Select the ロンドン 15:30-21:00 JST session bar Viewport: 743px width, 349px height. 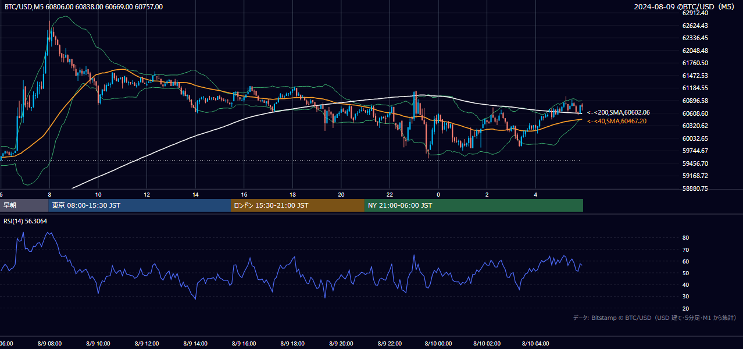pos(298,205)
